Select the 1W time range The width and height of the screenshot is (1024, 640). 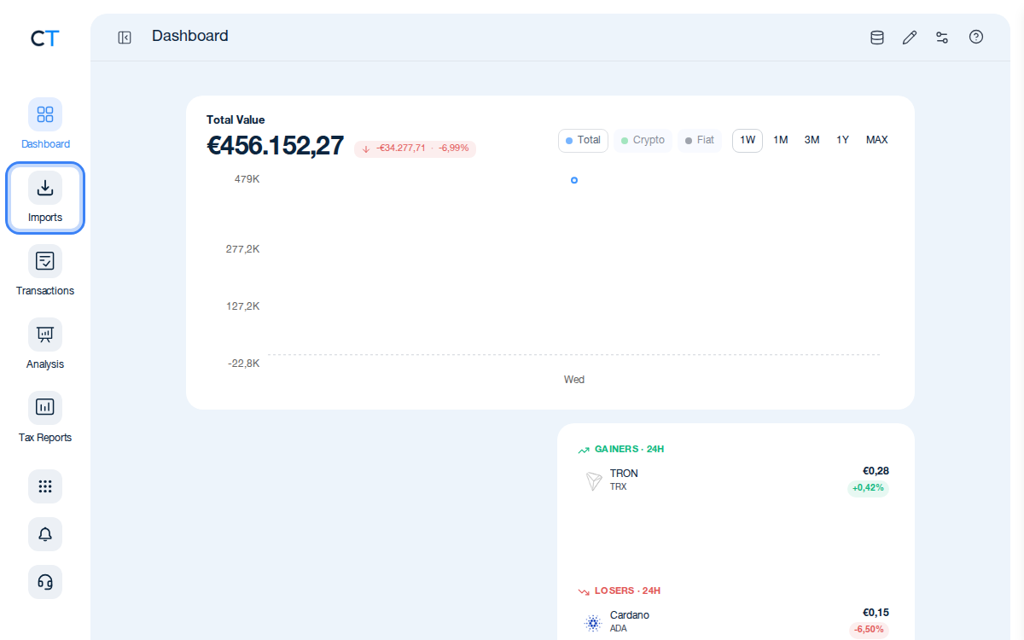click(748, 141)
